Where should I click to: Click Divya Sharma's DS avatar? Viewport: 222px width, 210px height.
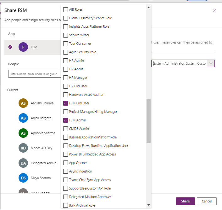pyautogui.click(x=23, y=178)
